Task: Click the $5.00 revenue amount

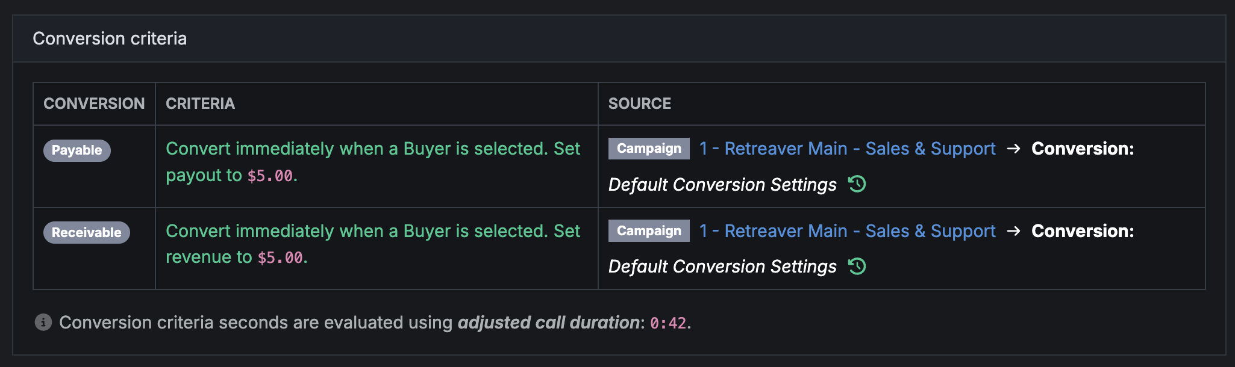Action: click(x=280, y=258)
